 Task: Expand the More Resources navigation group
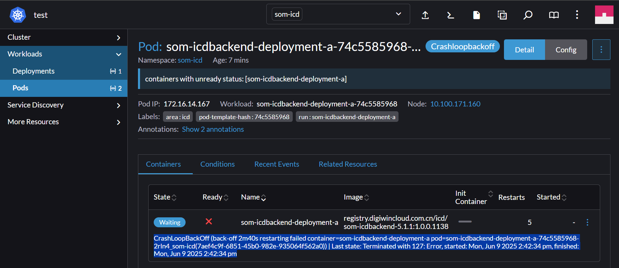[x=64, y=122]
